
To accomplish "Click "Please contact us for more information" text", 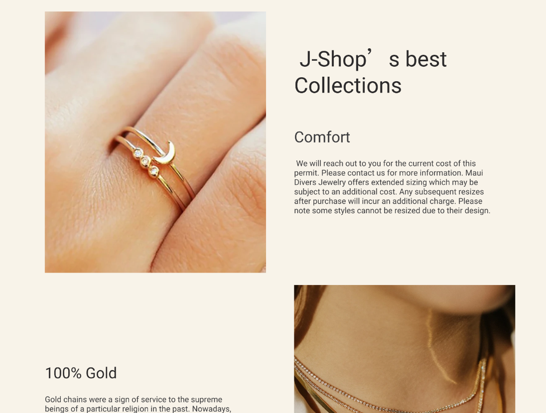I will point(392,173).
